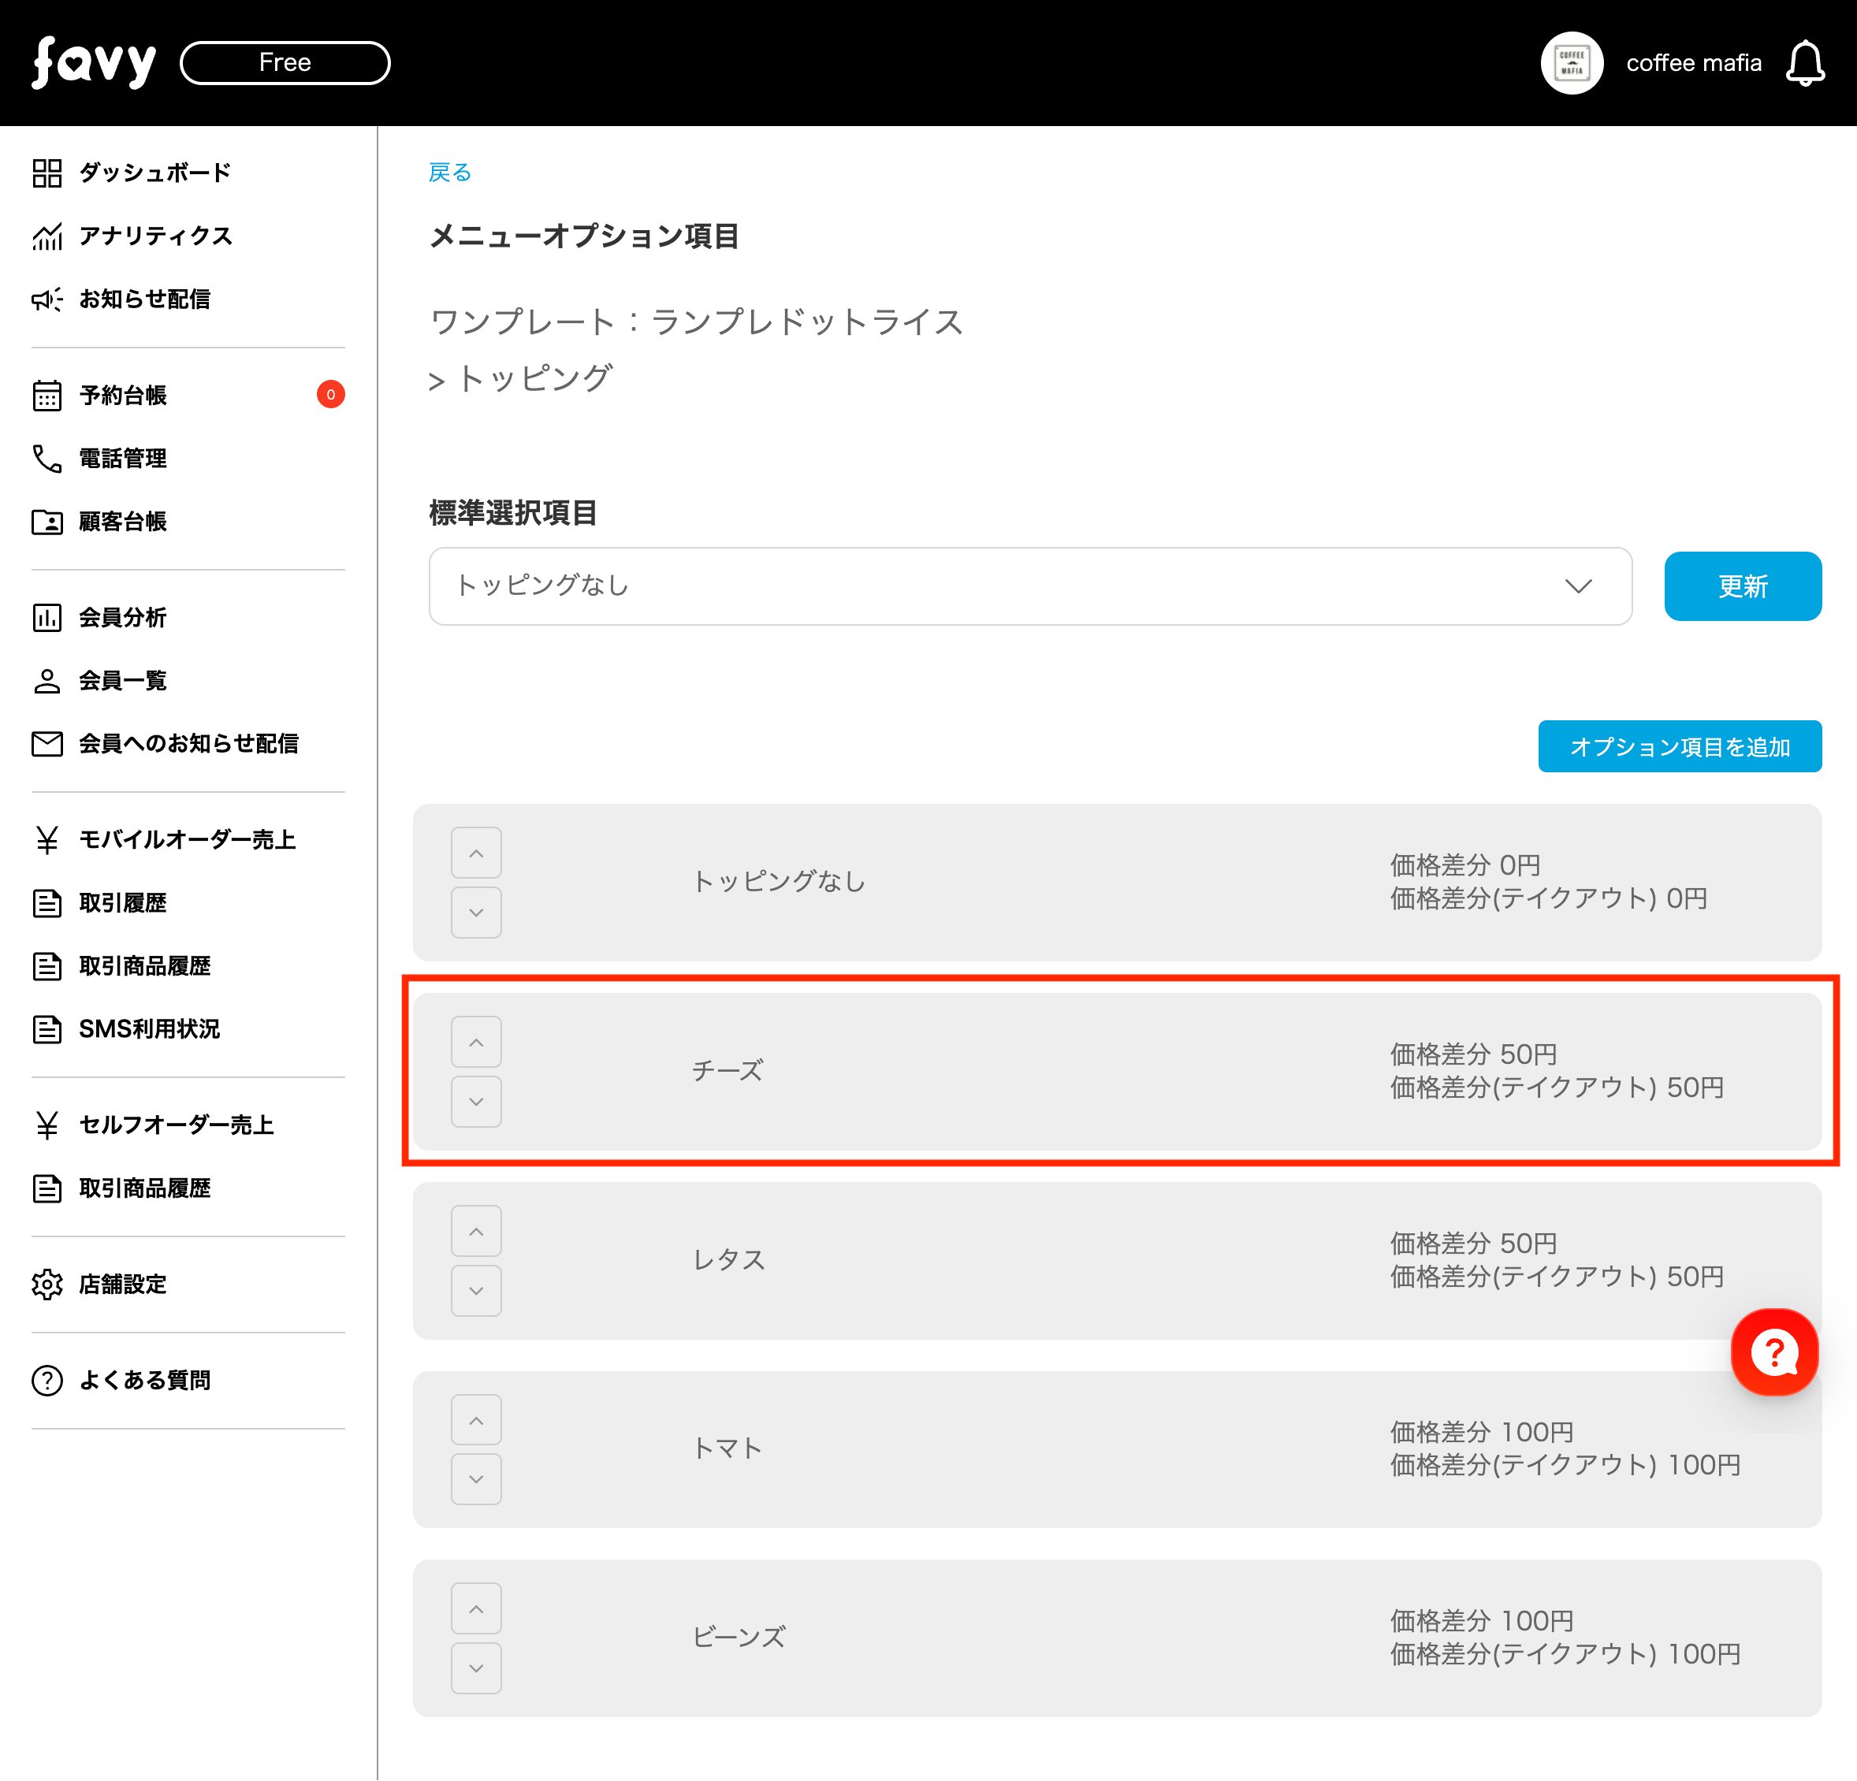This screenshot has height=1781, width=1857.
Task: Click オプション項目を追加 button
Action: [1679, 746]
